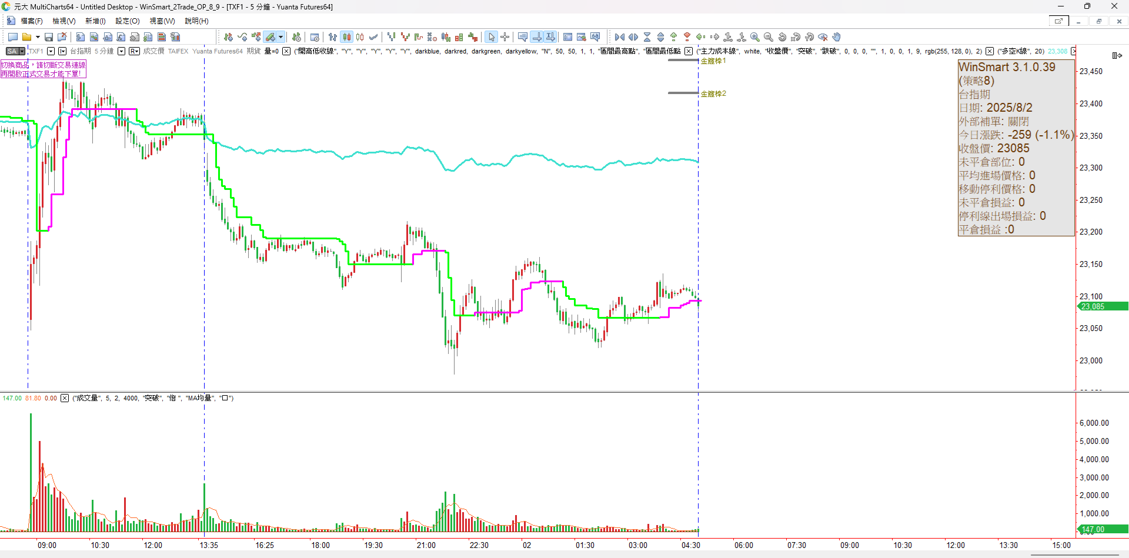Click the Zoom In magnifier icon
Screen dimensions: 1129x558
(x=755, y=37)
